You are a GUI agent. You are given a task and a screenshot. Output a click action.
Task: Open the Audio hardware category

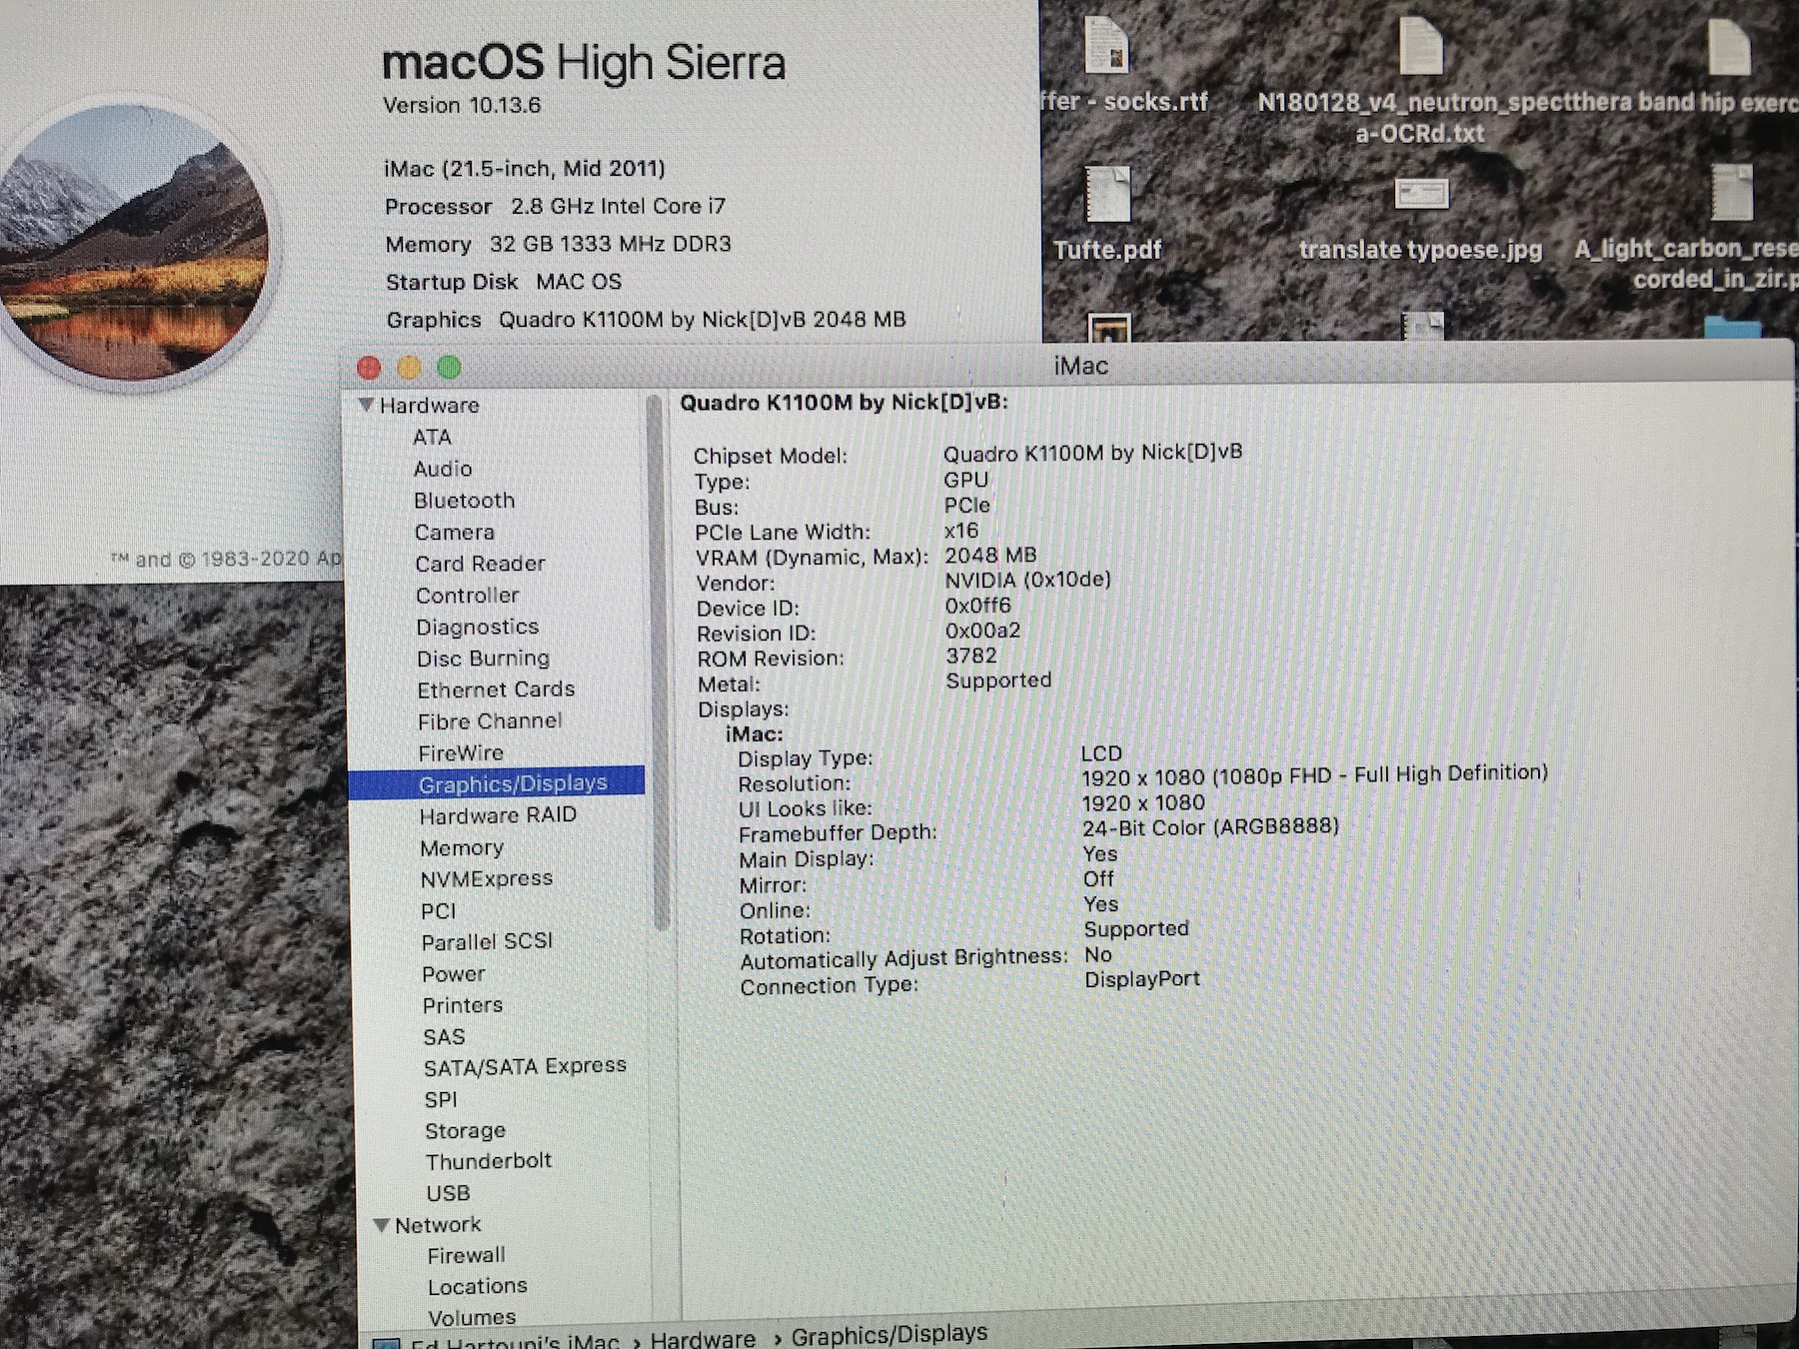pyautogui.click(x=443, y=469)
